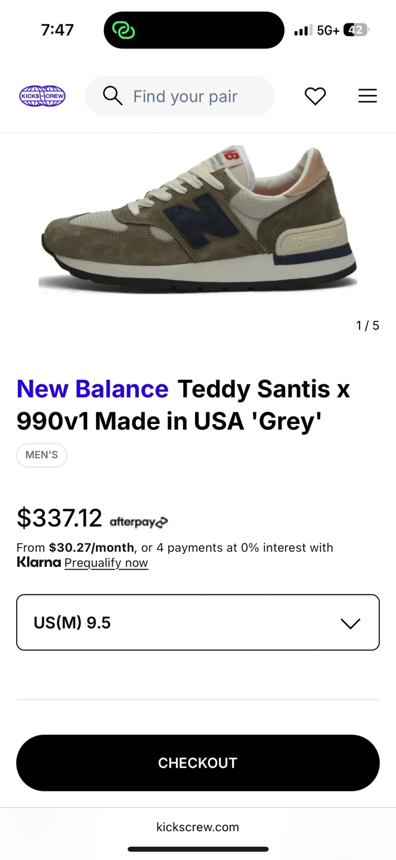Image resolution: width=396 pixels, height=860 pixels.
Task: Click the size dropdown chevron arrow
Action: point(350,623)
